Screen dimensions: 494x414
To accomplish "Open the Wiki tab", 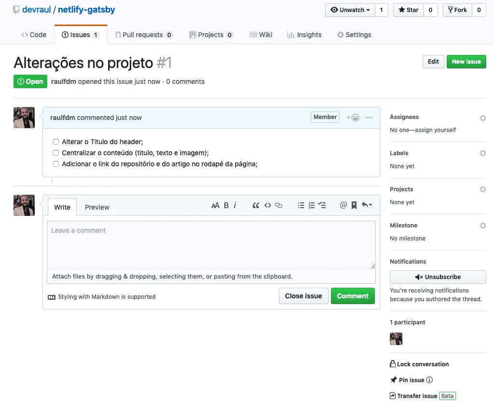I will (x=261, y=35).
